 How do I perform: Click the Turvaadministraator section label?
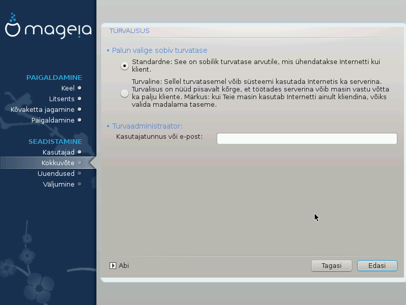click(147, 126)
